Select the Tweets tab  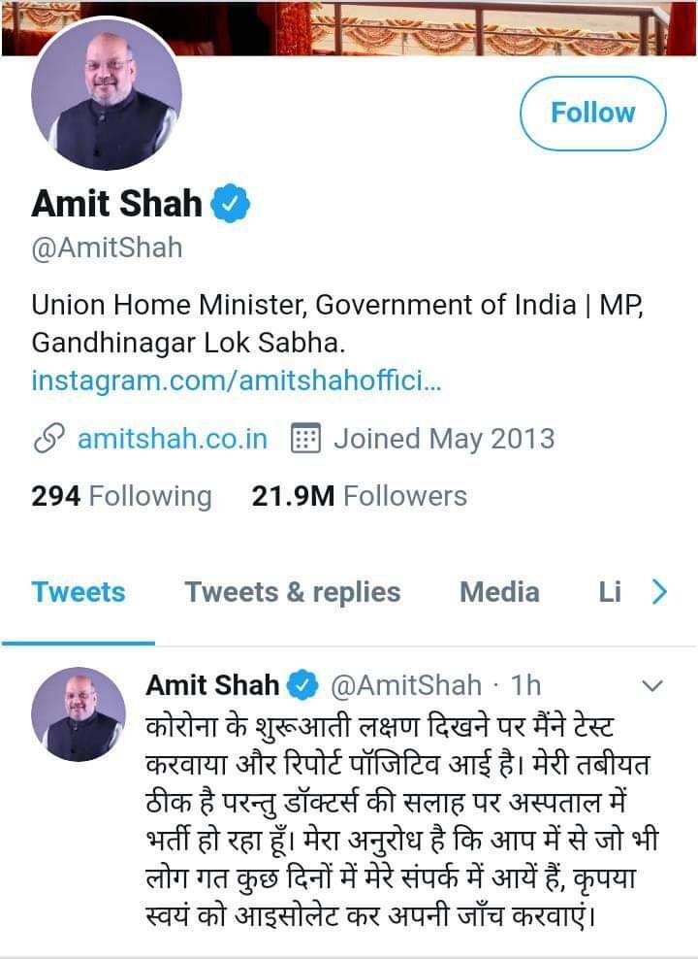[x=79, y=592]
